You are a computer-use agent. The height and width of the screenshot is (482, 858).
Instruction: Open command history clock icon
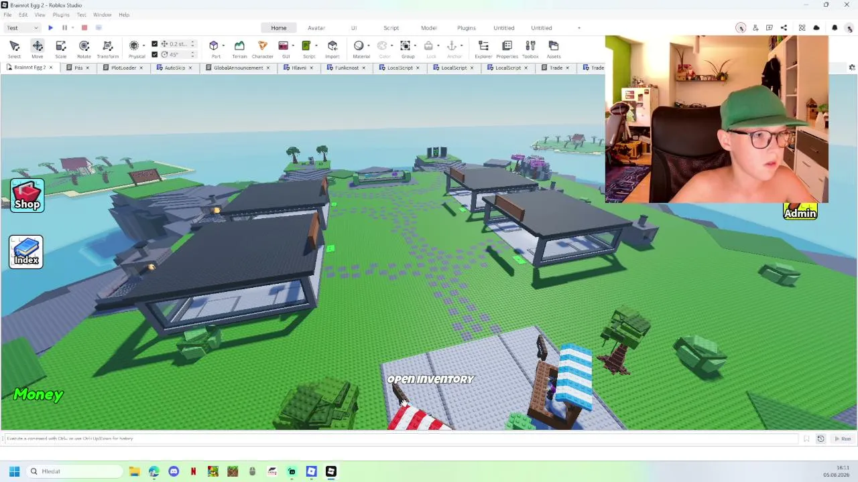(820, 438)
